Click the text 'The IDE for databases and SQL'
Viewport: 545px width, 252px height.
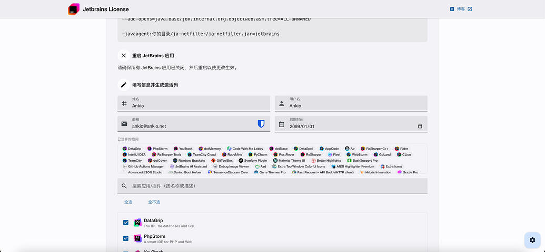170,226
